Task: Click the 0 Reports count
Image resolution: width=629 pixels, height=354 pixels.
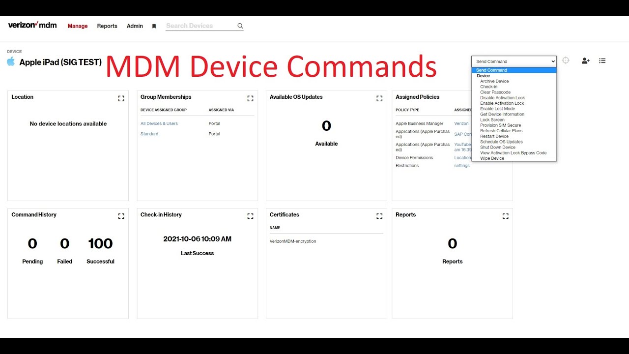Action: (452, 243)
